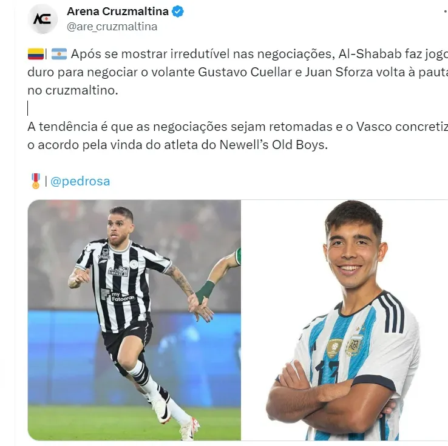Open the Juan Sforza Argentina portrait photo
Image resolution: width=448 pixels, height=446 pixels.
pyautogui.click(x=344, y=320)
